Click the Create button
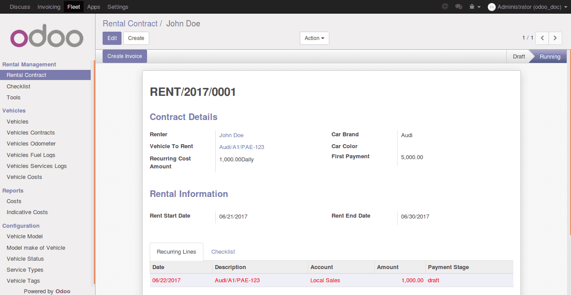Viewport: 571px width, 295px height. pyautogui.click(x=136, y=38)
